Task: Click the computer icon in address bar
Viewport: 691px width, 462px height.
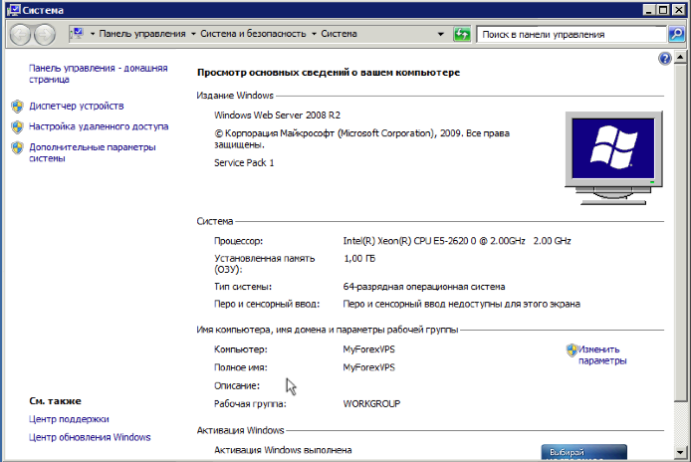Action: point(77,34)
